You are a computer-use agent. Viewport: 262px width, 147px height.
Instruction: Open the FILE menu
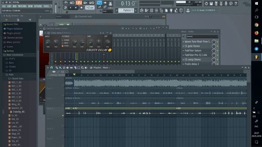point(4,7)
